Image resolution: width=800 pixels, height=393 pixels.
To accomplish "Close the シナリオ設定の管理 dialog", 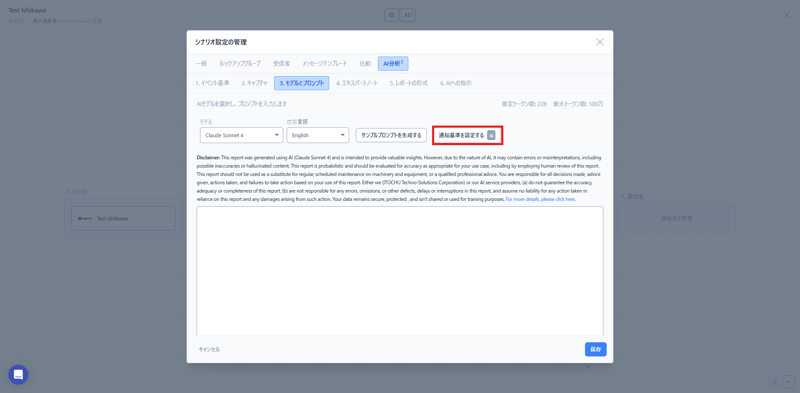I will tap(600, 42).
